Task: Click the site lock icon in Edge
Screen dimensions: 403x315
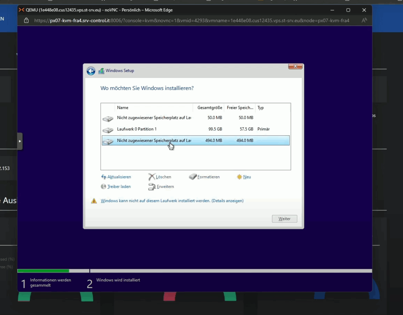Action: coord(26,20)
